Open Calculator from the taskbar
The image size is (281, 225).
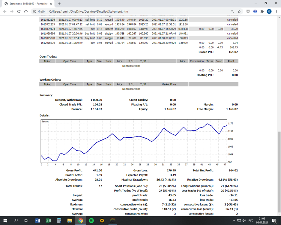point(59,220)
